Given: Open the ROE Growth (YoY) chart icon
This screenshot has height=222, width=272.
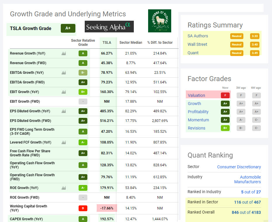Looking at the screenshot, I should point(63,188).
